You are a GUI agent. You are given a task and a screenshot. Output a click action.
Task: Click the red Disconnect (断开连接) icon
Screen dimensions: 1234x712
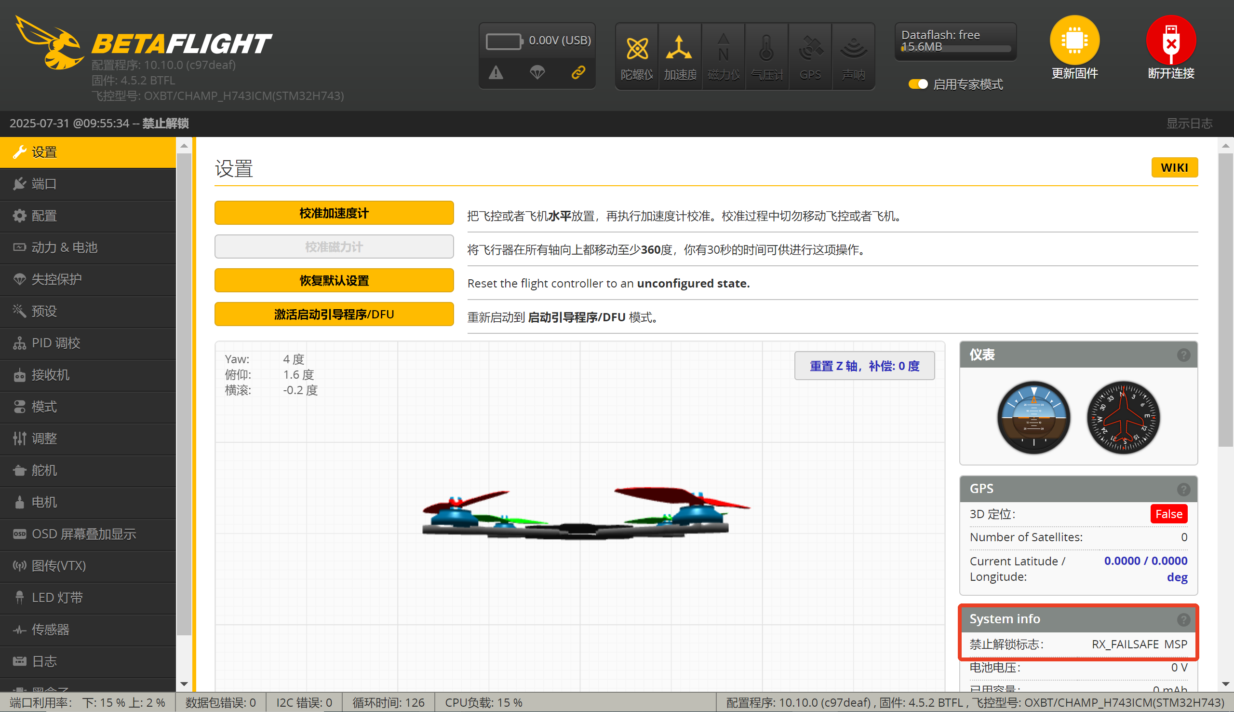(1170, 41)
